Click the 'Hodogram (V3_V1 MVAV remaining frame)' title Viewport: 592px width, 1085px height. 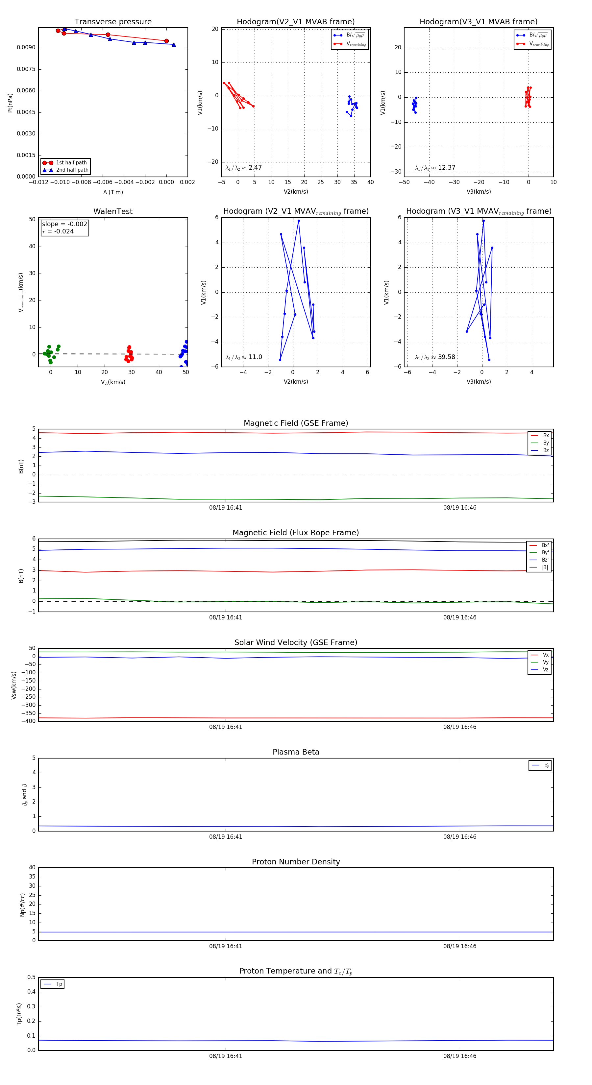coord(479,211)
